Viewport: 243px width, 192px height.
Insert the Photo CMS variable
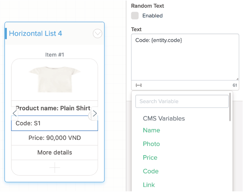coord(151,144)
